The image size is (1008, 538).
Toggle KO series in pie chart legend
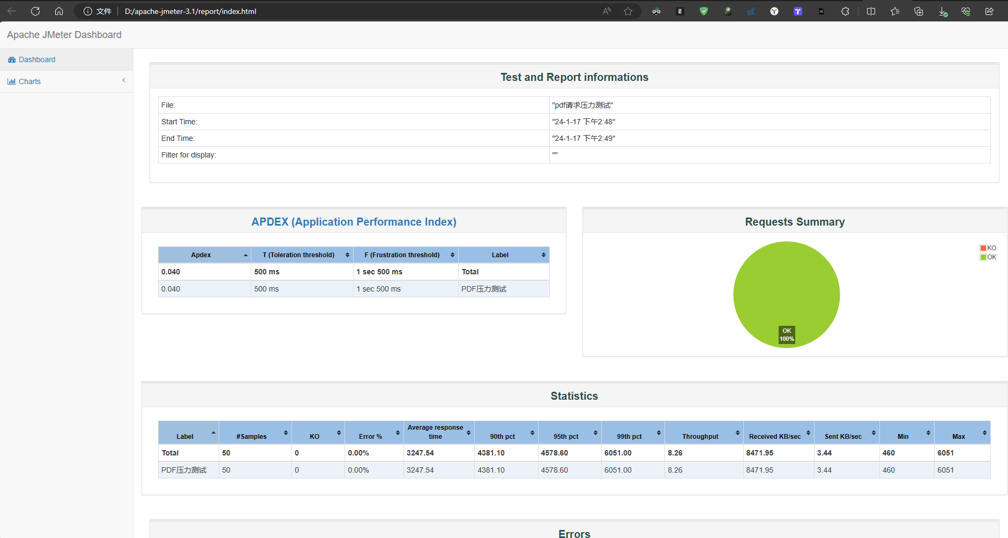tap(988, 248)
